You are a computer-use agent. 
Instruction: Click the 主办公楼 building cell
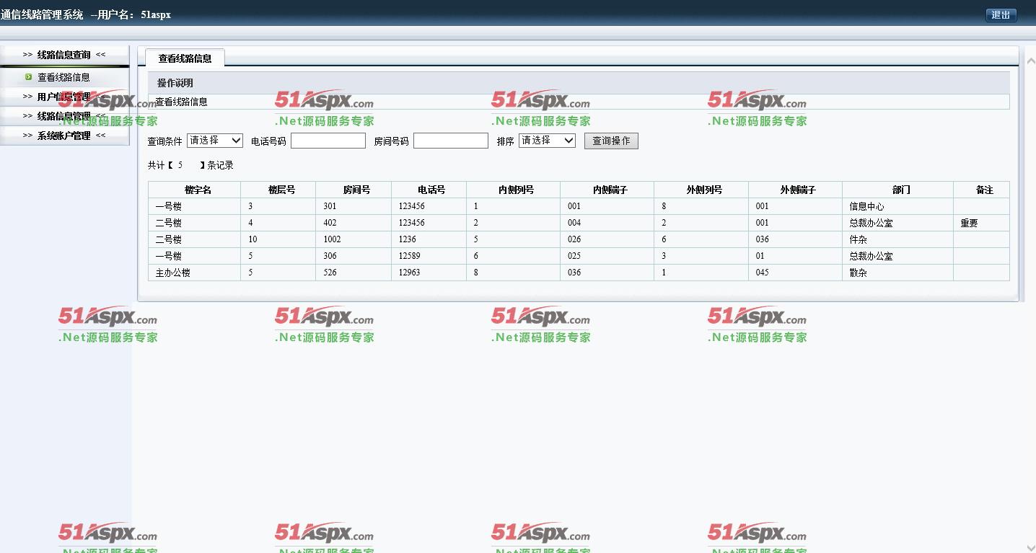click(x=173, y=273)
